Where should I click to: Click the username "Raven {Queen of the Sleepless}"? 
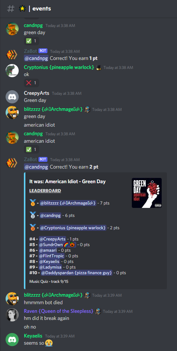[59, 311]
